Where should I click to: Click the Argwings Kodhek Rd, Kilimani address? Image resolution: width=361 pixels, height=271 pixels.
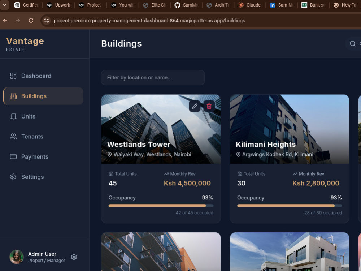point(278,154)
